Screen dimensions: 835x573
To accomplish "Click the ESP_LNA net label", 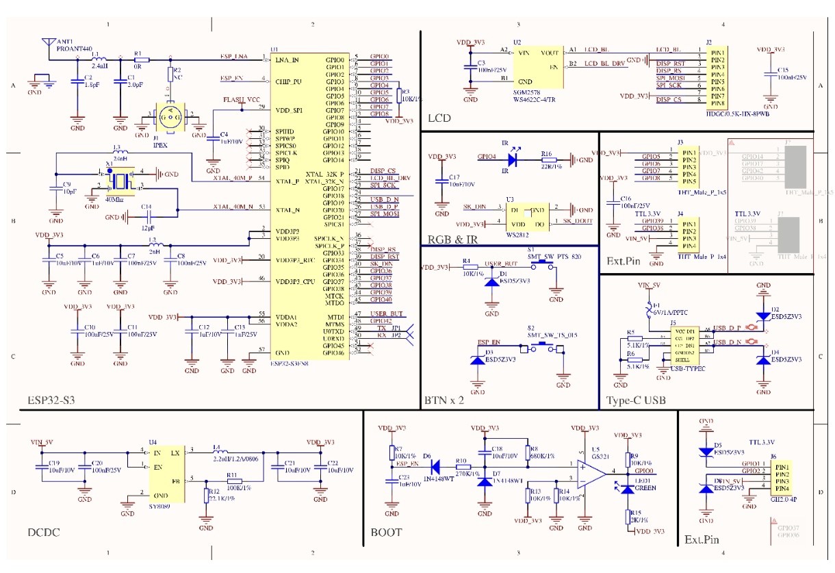I will (235, 57).
